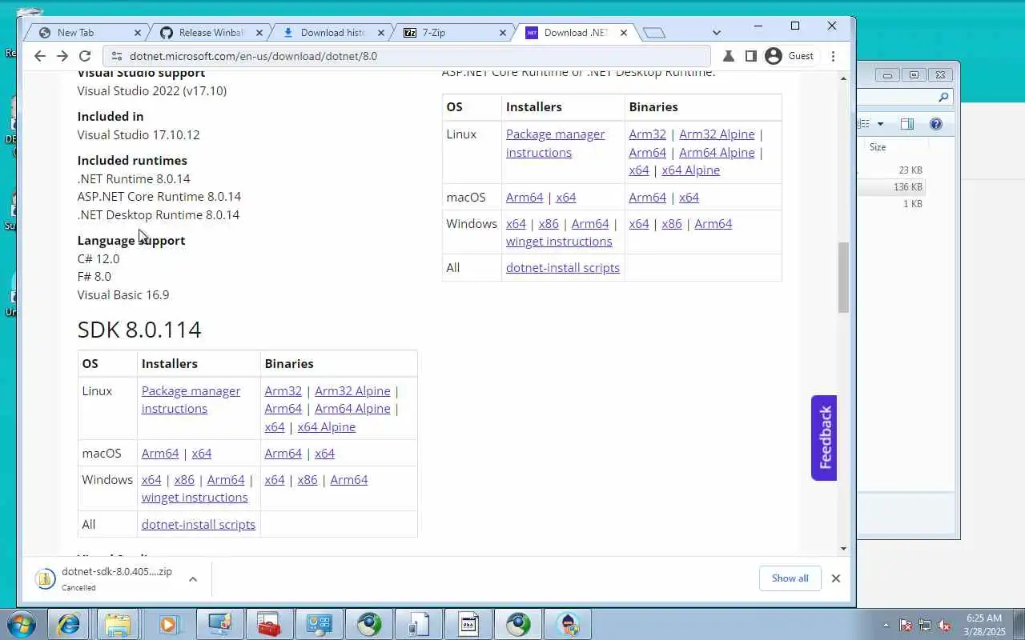Click Windows x64 installer link in SDK 8.0.114 table

151,479
